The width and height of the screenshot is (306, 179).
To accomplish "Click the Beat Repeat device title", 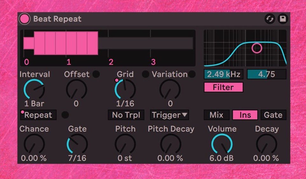I will coord(57,19).
